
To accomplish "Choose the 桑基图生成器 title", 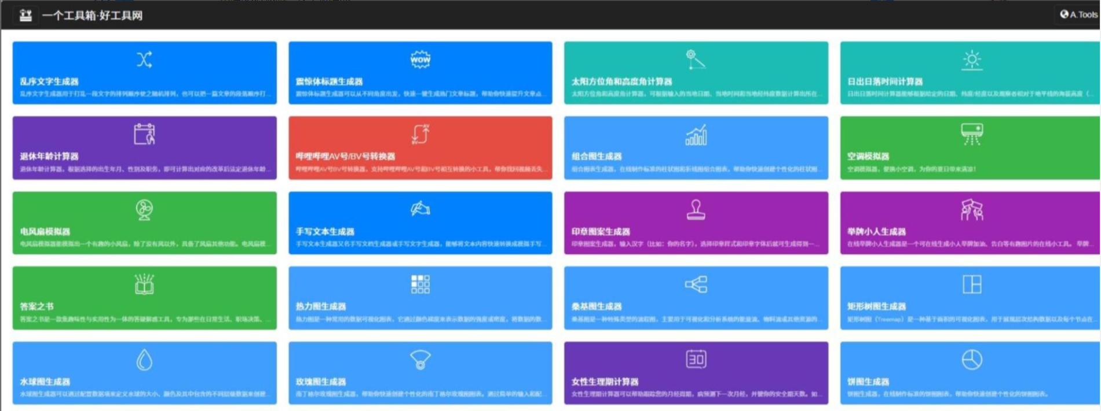I will point(597,306).
